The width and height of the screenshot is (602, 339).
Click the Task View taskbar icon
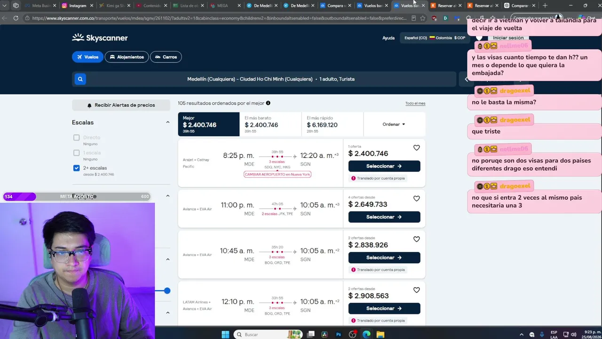click(310, 334)
